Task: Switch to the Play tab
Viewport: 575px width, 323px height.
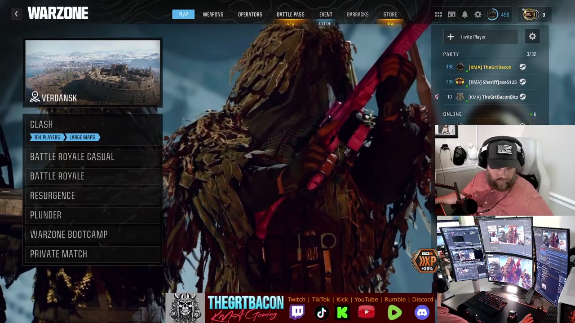Action: pos(183,14)
